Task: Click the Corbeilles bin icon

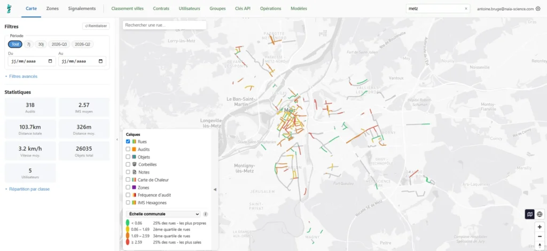Action: point(134,164)
